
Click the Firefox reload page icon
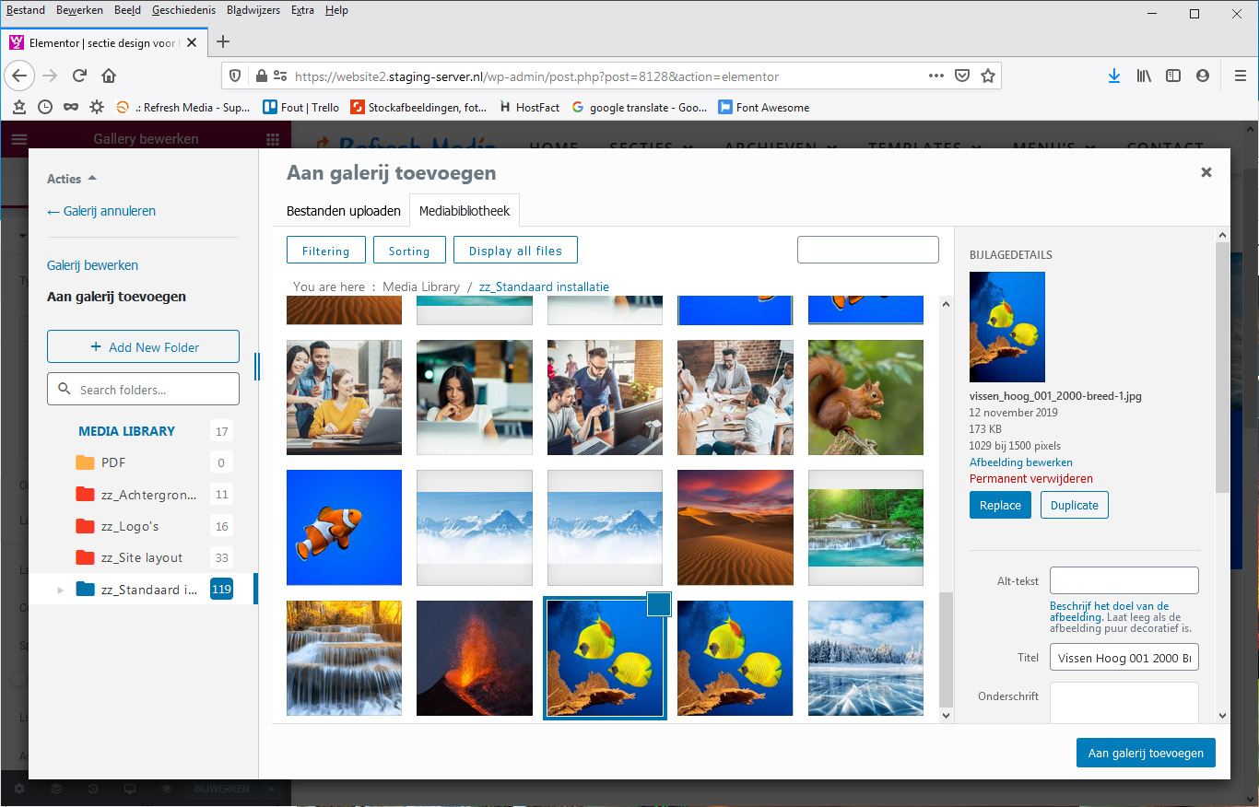click(80, 76)
